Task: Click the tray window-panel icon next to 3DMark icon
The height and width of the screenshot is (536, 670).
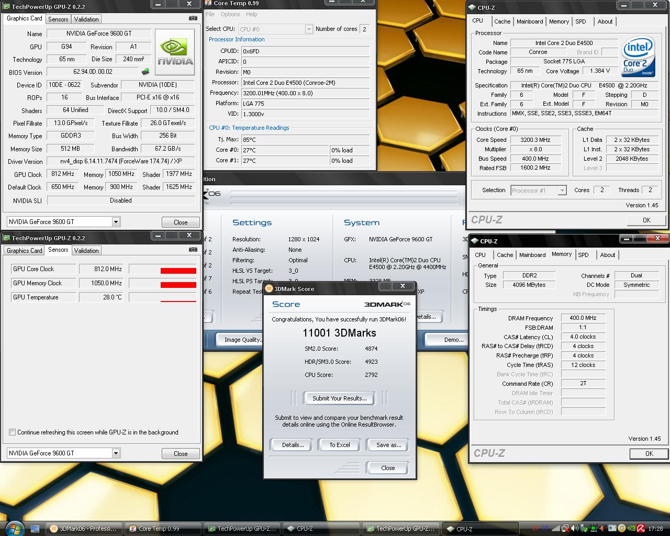Action: click(x=612, y=529)
